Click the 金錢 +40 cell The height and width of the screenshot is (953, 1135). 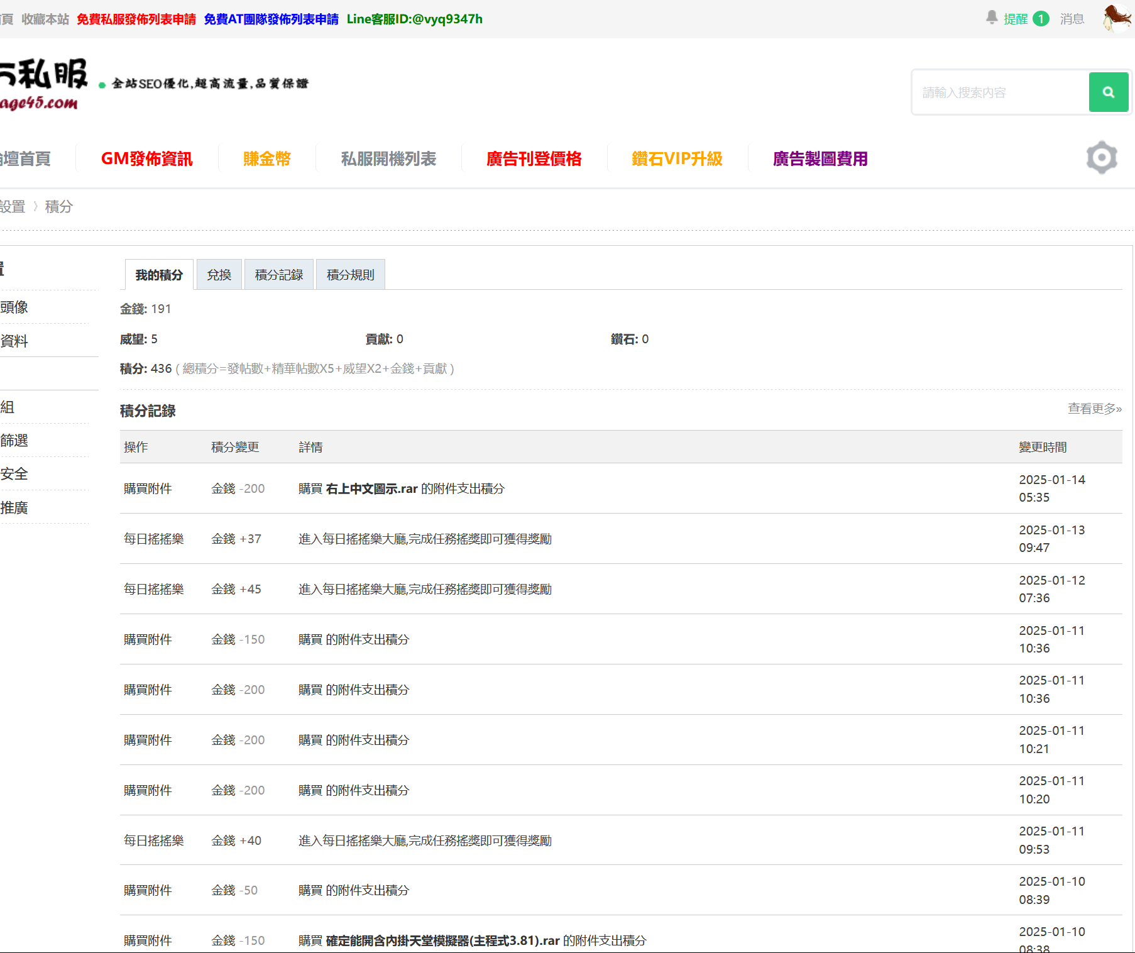coord(236,840)
